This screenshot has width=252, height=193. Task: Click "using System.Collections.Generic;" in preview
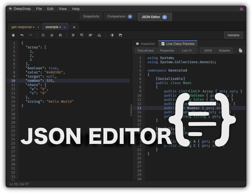(182, 62)
